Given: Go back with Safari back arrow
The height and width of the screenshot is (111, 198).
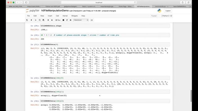Looking at the screenshot, I should coord(18,2).
